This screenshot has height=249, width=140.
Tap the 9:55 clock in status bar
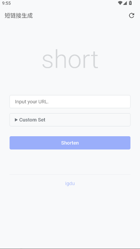(6, 3)
